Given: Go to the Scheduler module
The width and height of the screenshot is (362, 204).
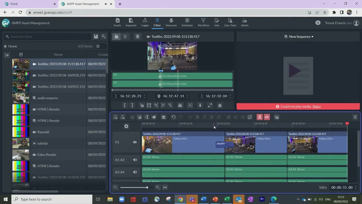Looking at the screenshot, I should (x=187, y=22).
